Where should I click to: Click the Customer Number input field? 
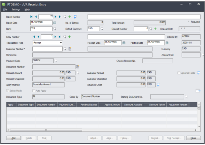tap(47, 49)
